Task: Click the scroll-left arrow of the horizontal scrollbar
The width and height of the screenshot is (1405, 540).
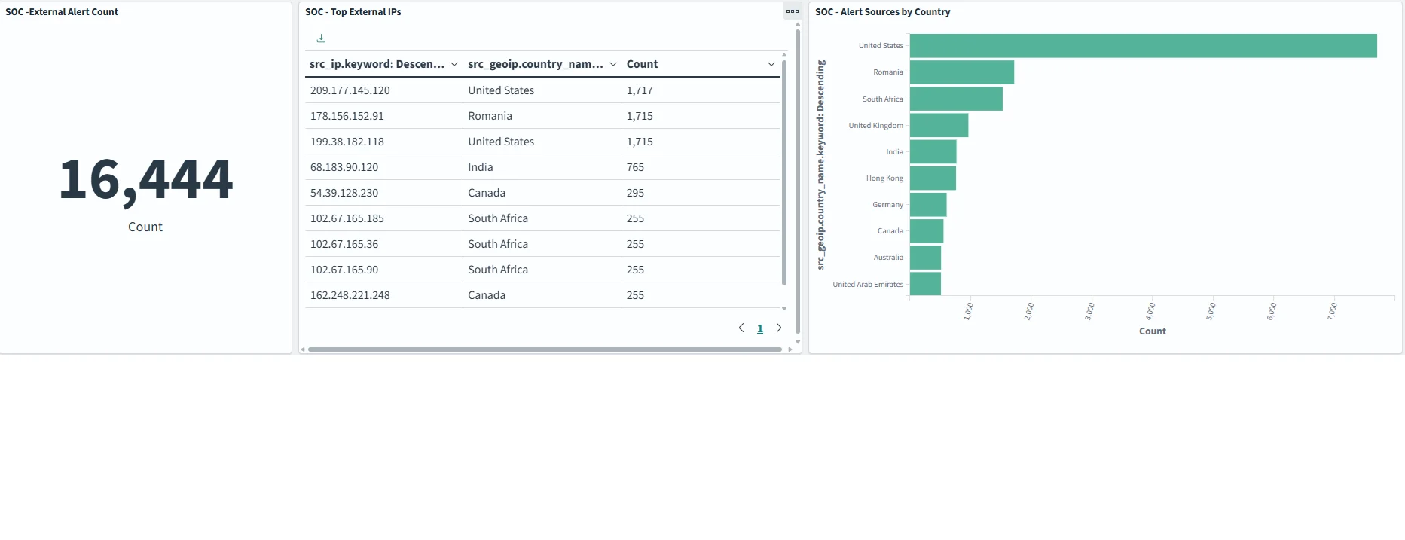Action: click(x=303, y=349)
